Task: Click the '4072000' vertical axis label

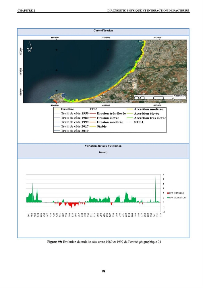Action: (20, 51)
